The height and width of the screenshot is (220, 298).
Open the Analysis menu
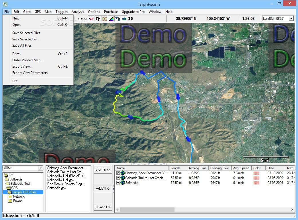pyautogui.click(x=78, y=11)
